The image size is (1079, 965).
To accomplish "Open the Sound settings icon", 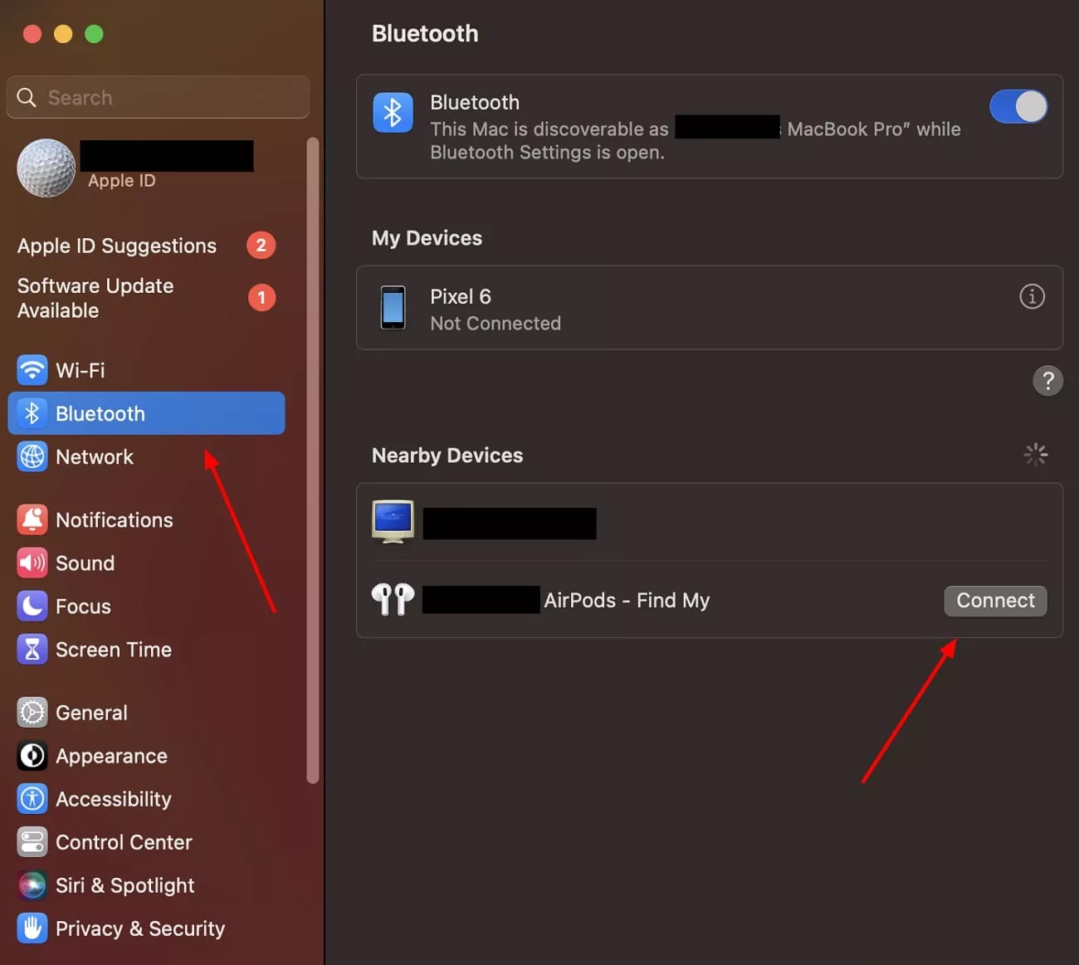I will tap(32, 563).
